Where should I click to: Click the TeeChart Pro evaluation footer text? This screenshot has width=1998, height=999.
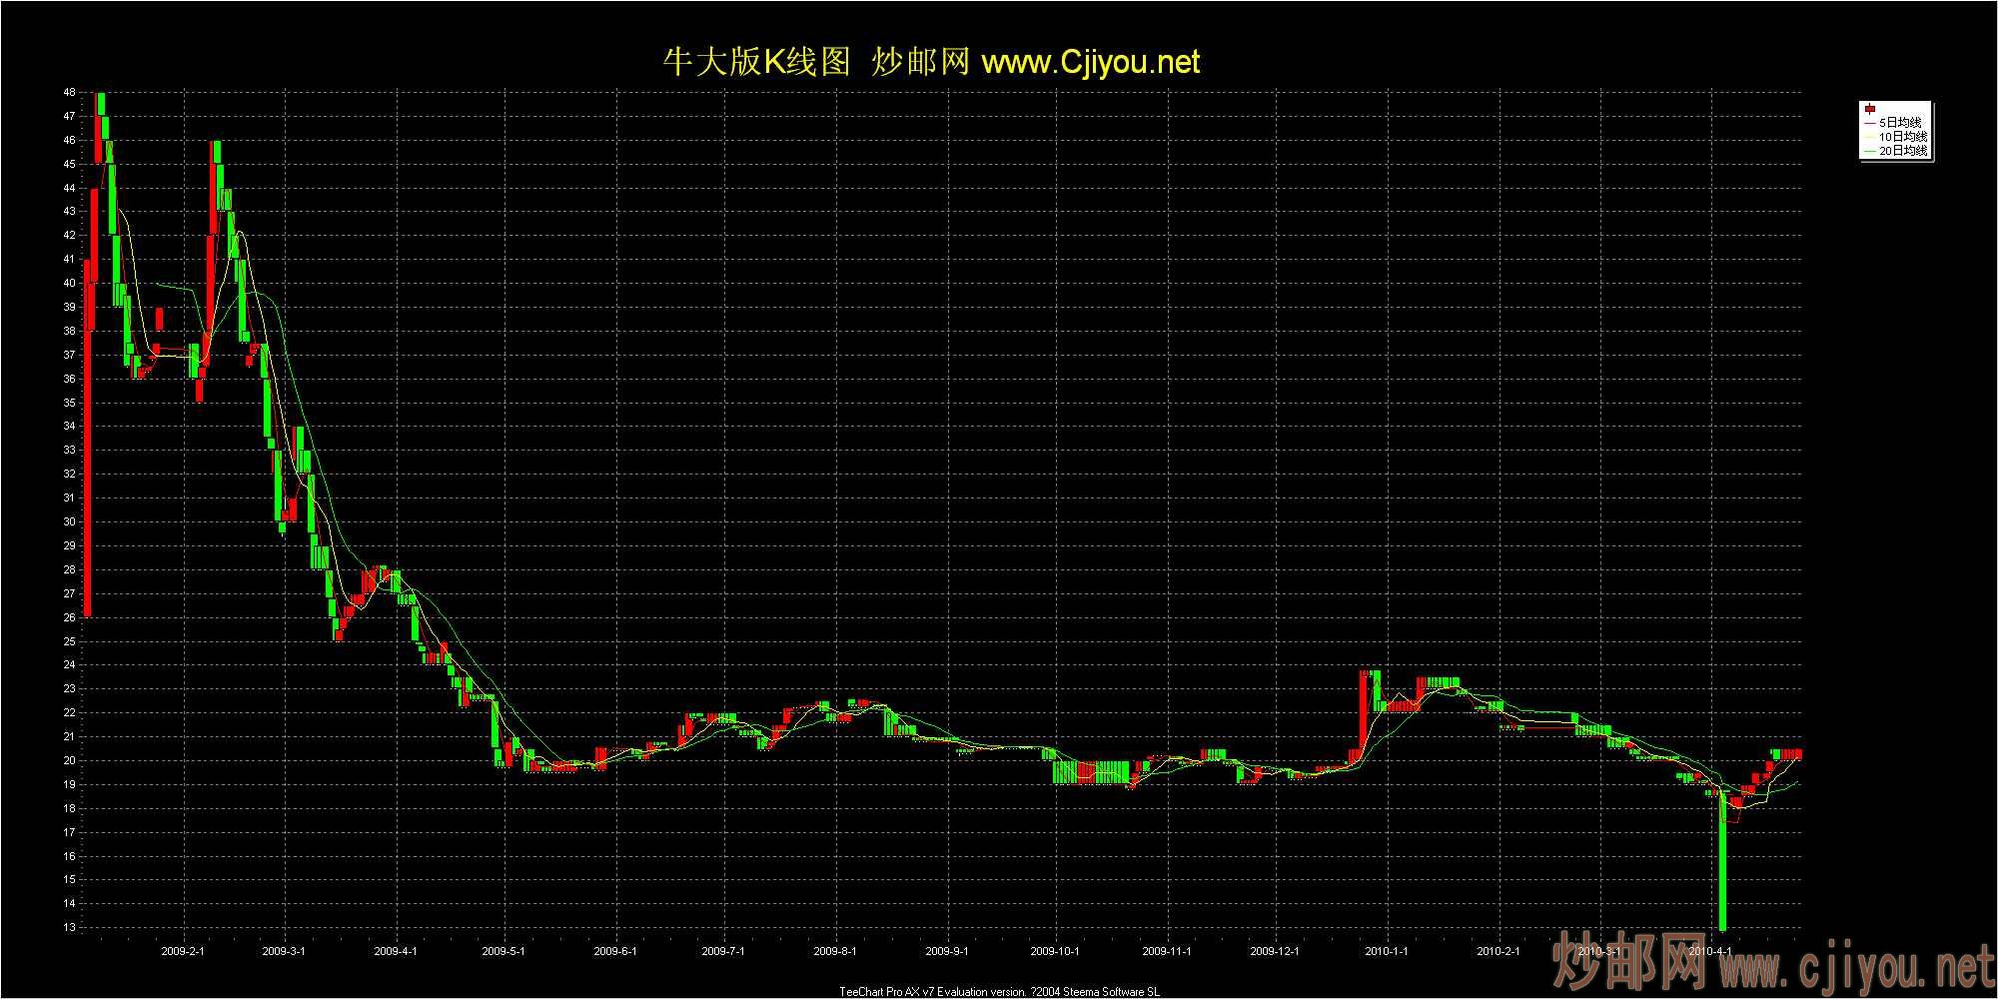999,992
